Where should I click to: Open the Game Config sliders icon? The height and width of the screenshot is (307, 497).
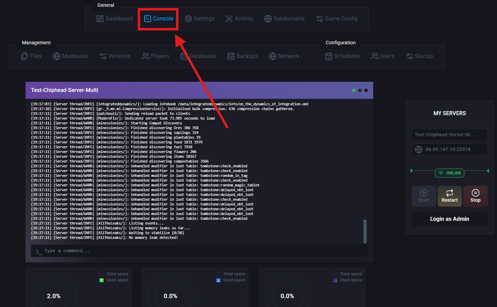point(320,19)
